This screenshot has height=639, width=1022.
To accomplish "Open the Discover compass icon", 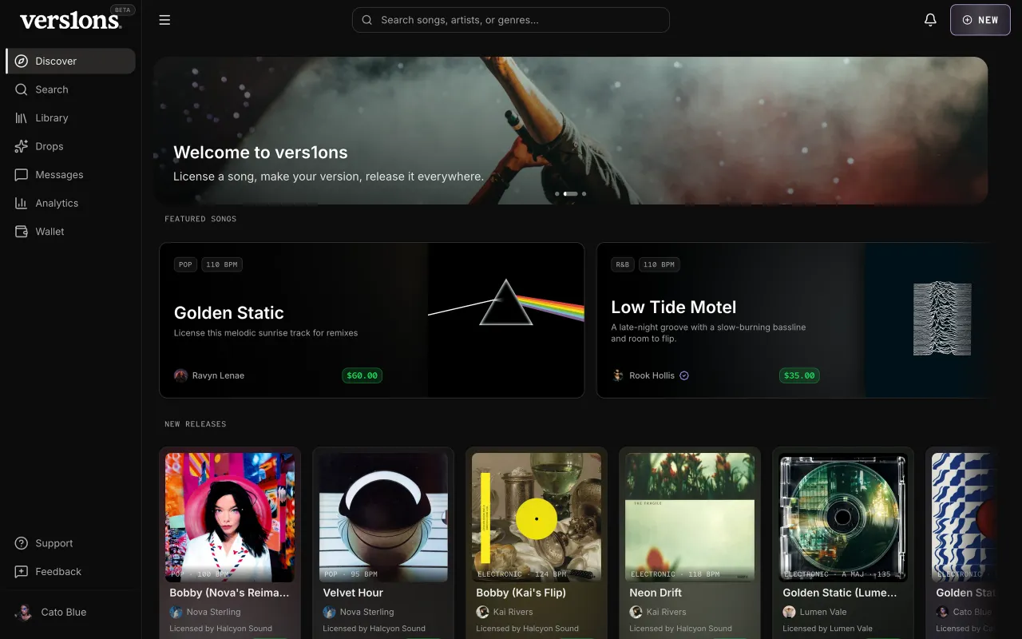I will click(x=22, y=61).
